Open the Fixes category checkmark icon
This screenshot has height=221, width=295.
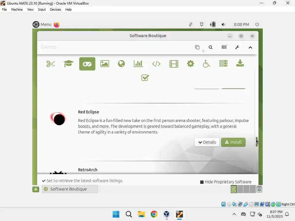coord(145,78)
